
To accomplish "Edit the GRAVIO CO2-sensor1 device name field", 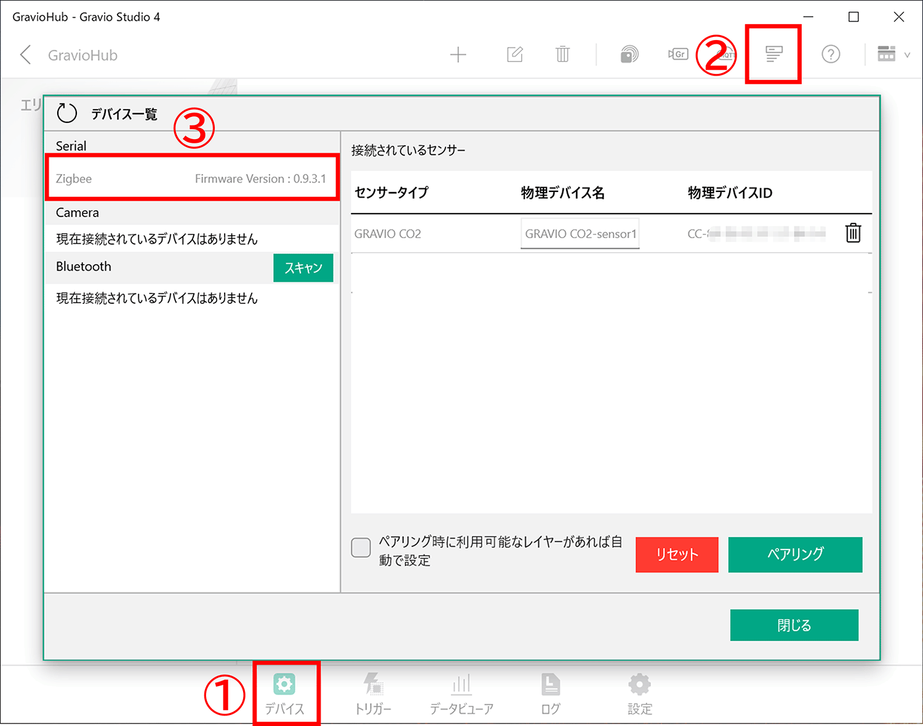I will 580,234.
